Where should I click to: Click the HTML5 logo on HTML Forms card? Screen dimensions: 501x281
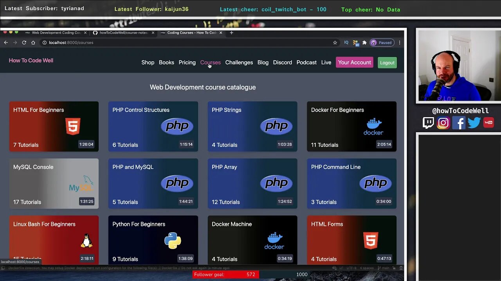[x=371, y=240]
